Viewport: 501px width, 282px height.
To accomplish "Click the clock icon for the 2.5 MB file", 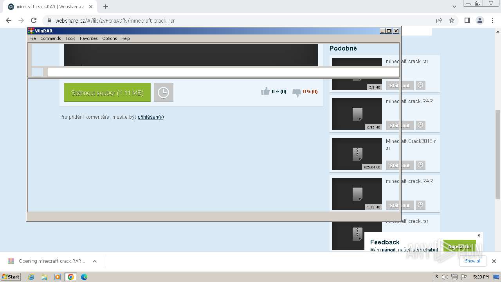I will pyautogui.click(x=420, y=85).
